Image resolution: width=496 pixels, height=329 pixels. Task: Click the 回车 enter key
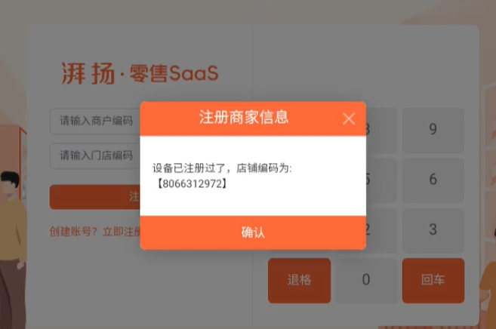point(433,281)
